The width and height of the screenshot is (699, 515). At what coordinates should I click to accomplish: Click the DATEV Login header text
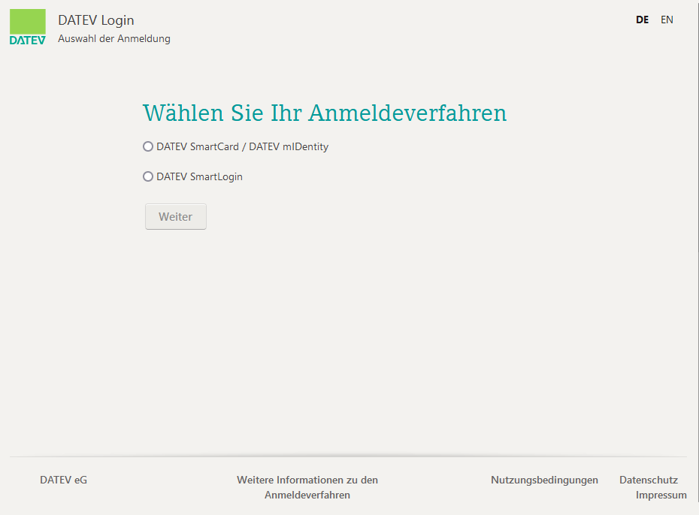(95, 20)
